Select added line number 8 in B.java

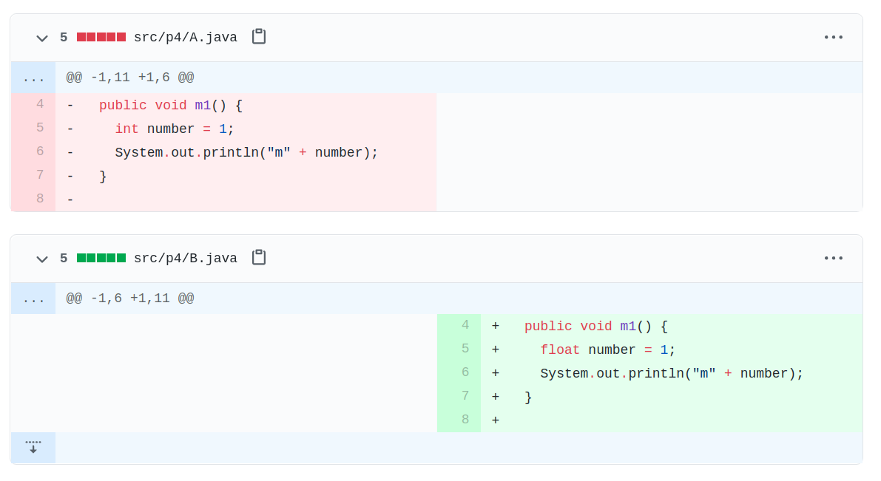465,420
